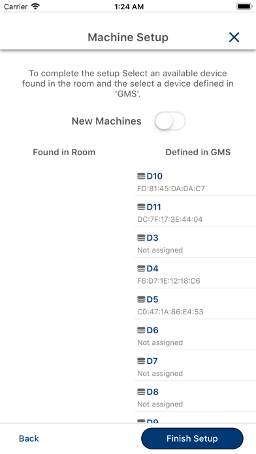Click the stack icon beside D8
This screenshot has width=256, height=454.
tap(141, 392)
